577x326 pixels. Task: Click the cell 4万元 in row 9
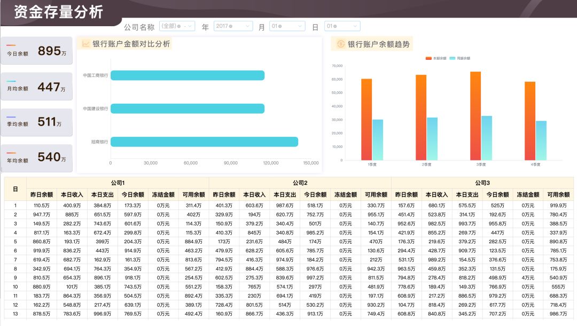[528, 278]
